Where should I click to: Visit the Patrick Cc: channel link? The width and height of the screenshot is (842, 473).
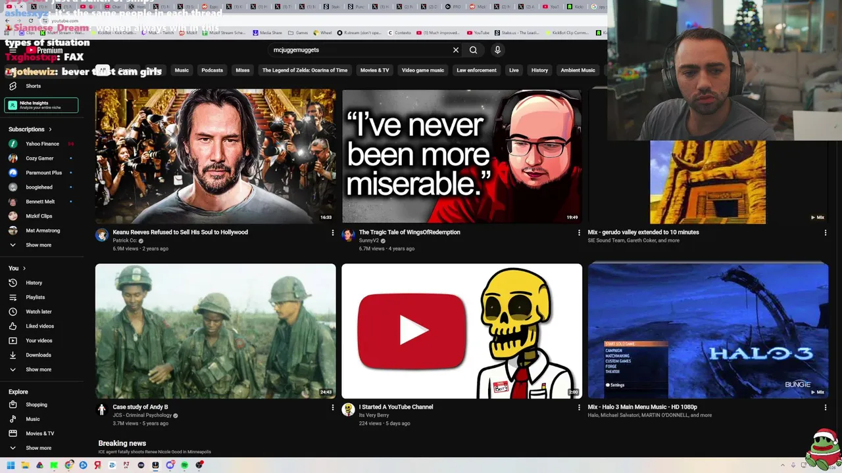coord(125,240)
